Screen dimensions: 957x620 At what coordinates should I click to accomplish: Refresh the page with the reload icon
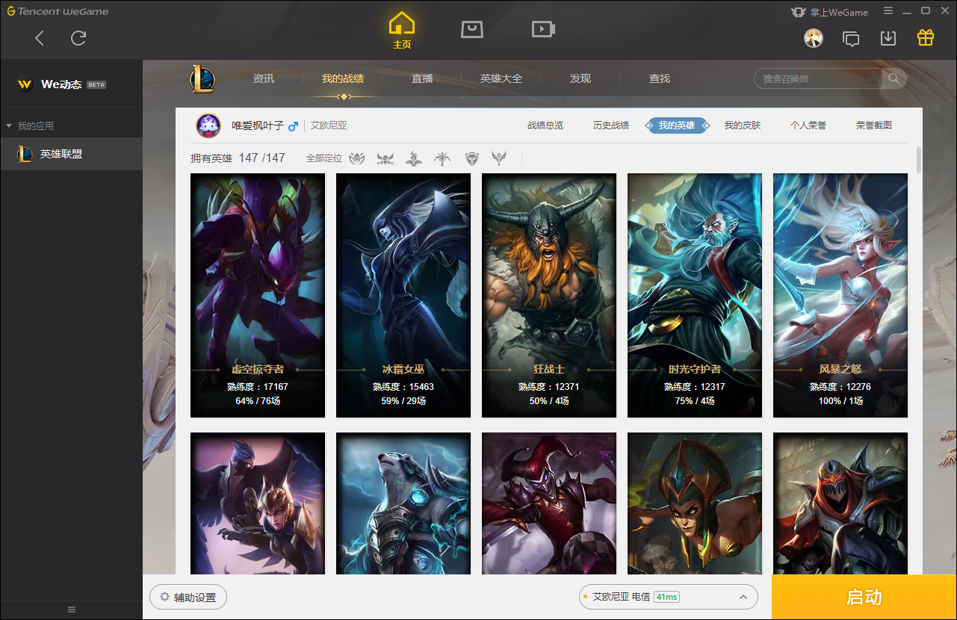tap(78, 38)
